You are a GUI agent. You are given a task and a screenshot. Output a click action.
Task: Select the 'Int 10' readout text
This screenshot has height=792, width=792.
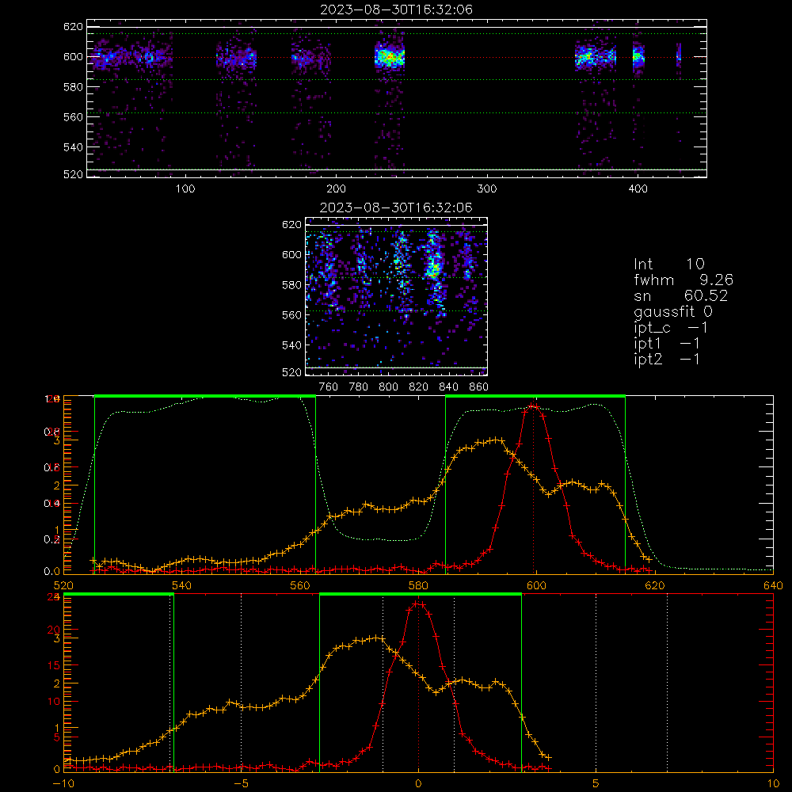tap(669, 264)
